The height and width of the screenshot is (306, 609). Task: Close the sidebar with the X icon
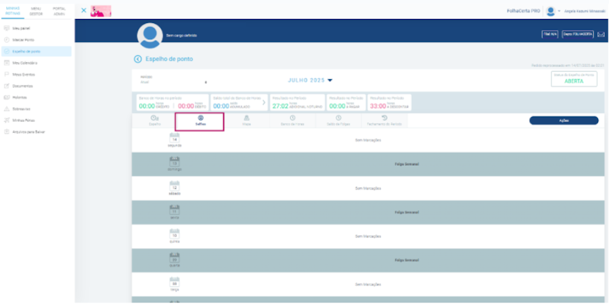[x=83, y=11]
